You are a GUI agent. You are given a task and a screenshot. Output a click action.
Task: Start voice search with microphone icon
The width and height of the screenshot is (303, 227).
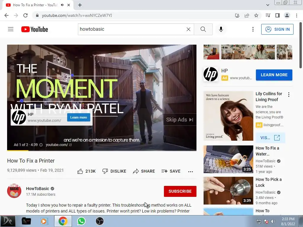(221, 29)
